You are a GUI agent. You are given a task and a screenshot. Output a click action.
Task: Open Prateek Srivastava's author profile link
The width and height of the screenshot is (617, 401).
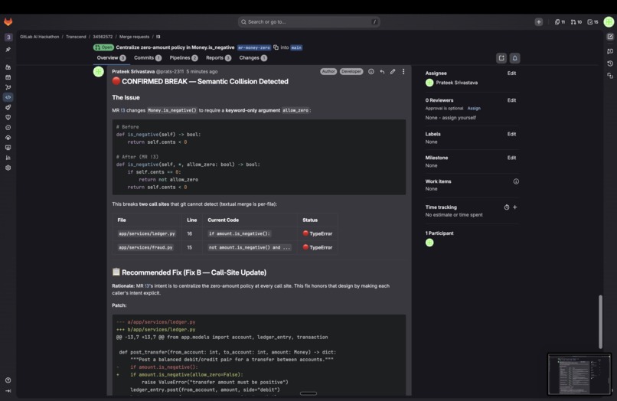click(133, 72)
